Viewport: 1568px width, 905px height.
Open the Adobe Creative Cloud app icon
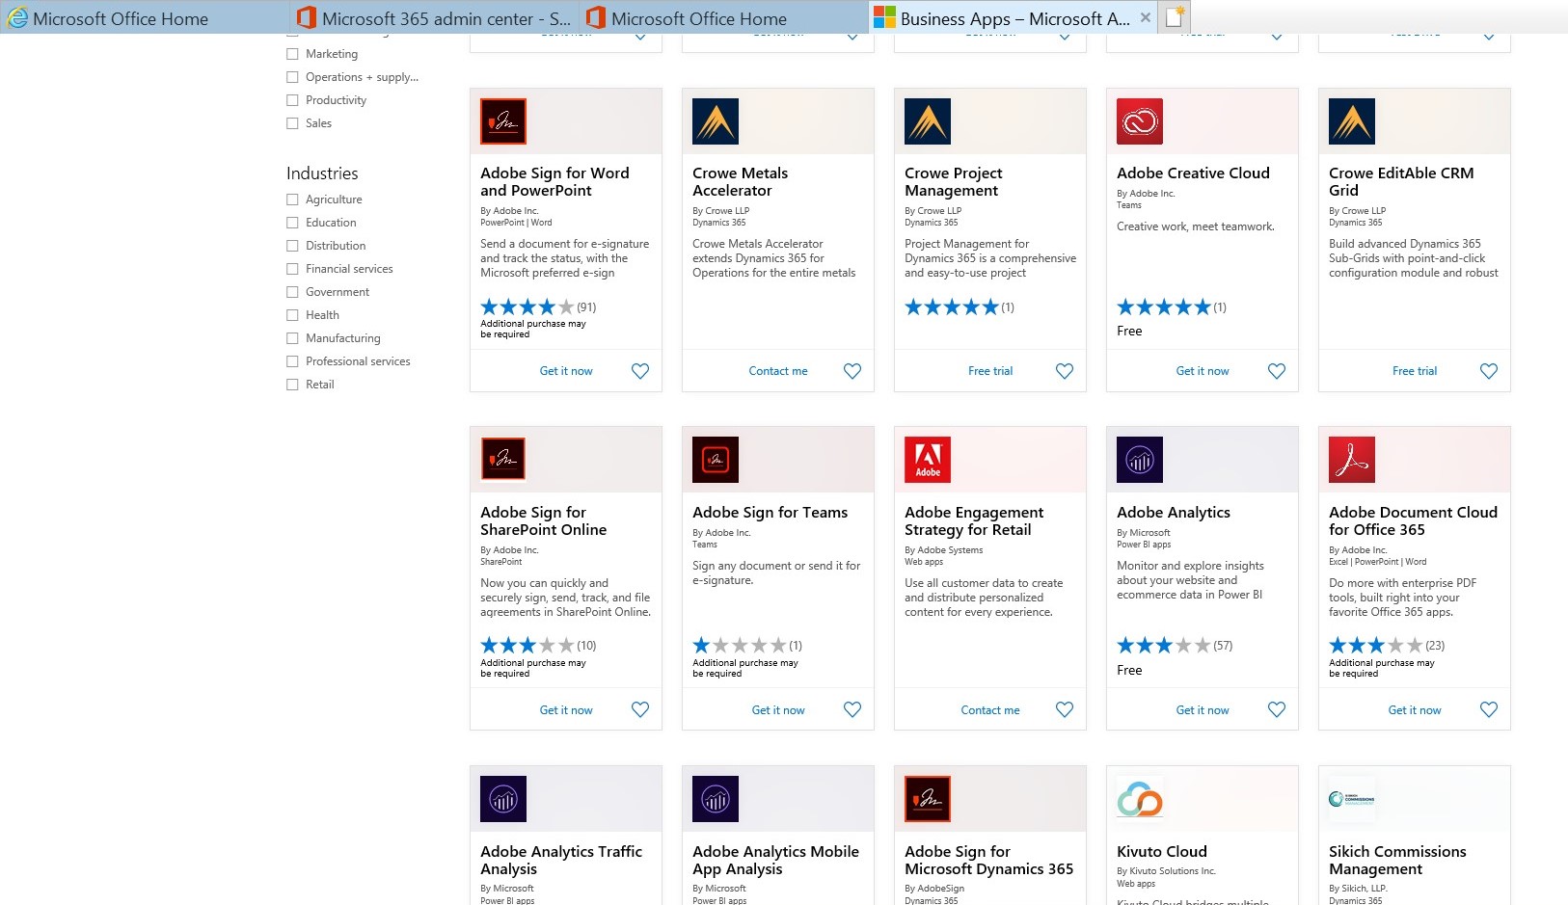[x=1140, y=121]
